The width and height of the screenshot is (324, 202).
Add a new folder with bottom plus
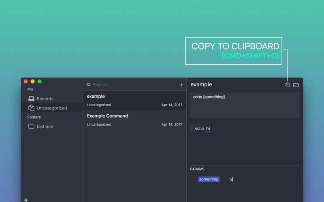tap(26, 200)
